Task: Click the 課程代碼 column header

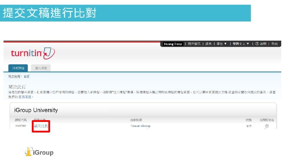Action: 21,120
